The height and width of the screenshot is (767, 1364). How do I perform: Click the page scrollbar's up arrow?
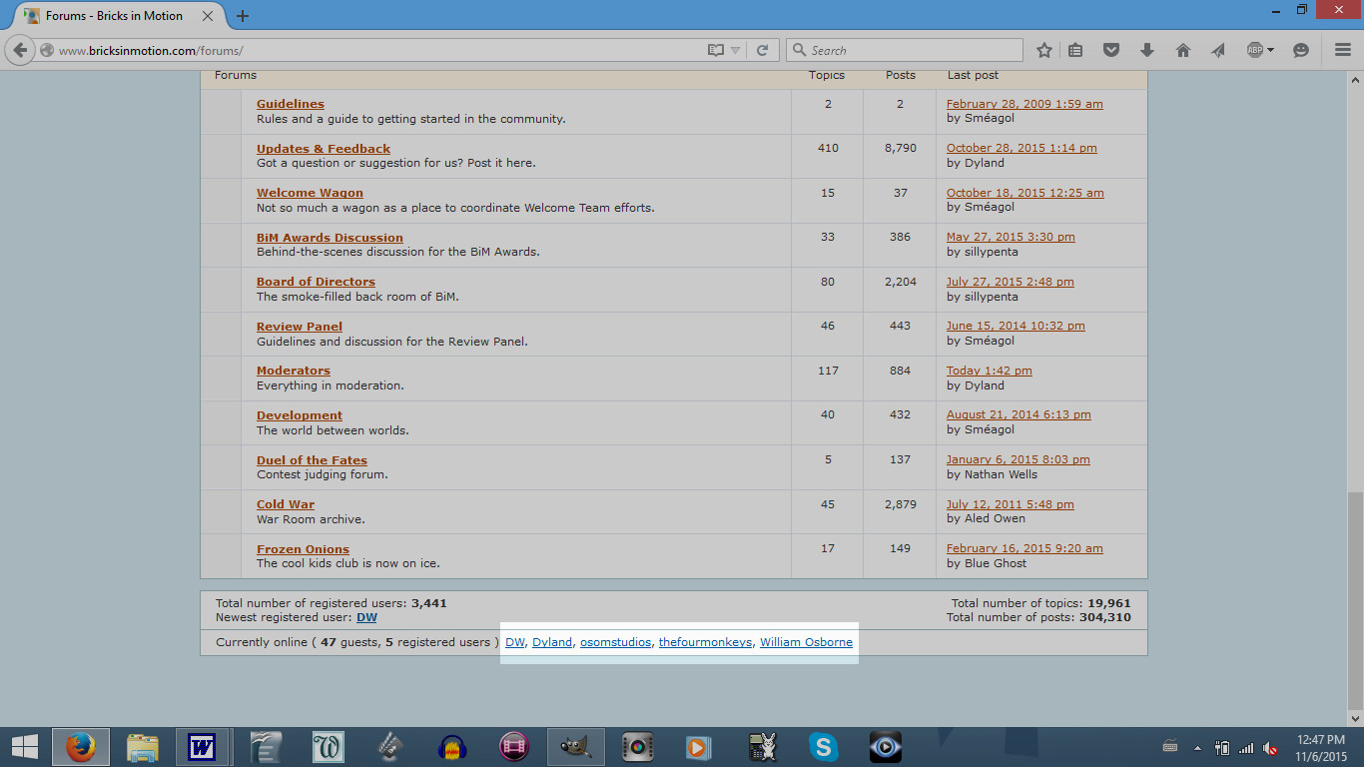1355,79
